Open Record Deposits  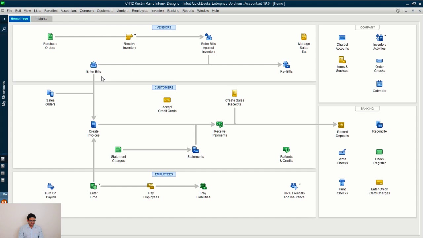point(341,125)
